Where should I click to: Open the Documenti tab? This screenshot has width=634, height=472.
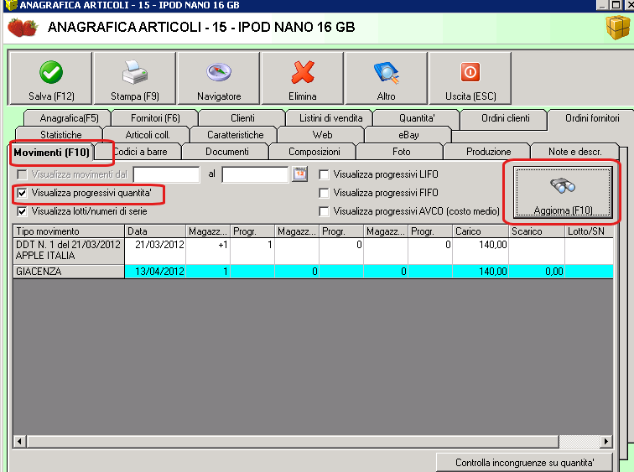[x=226, y=152]
